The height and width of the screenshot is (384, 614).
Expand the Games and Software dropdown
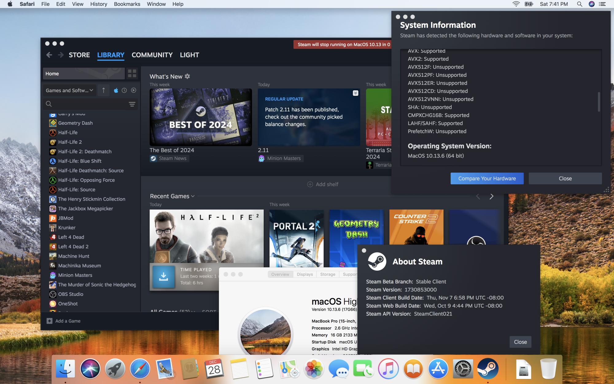click(69, 90)
